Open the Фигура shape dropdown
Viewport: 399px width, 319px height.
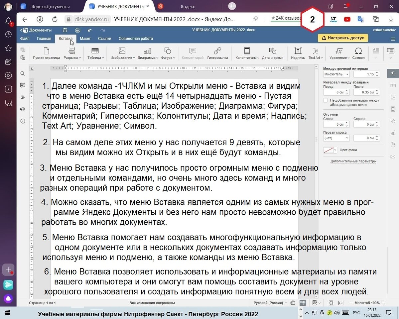tap(168, 53)
